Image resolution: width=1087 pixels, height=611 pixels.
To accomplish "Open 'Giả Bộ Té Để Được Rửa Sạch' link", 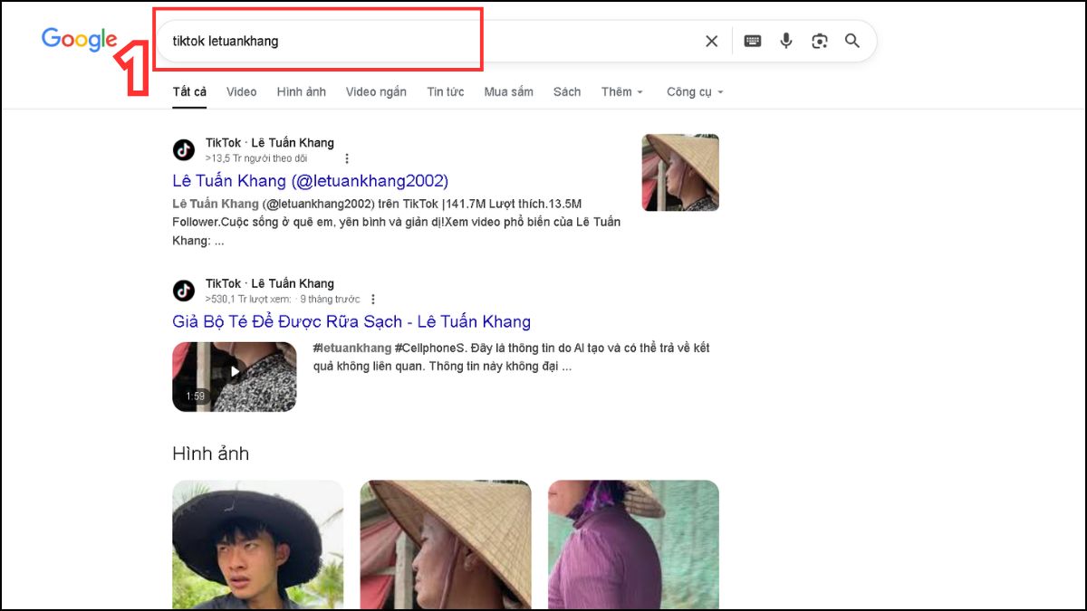I will (351, 321).
